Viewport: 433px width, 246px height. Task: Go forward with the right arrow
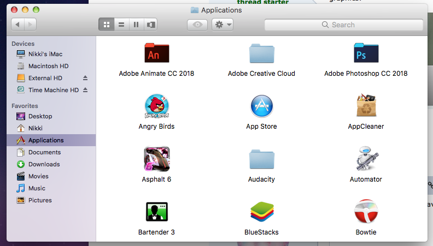pyautogui.click(x=31, y=25)
